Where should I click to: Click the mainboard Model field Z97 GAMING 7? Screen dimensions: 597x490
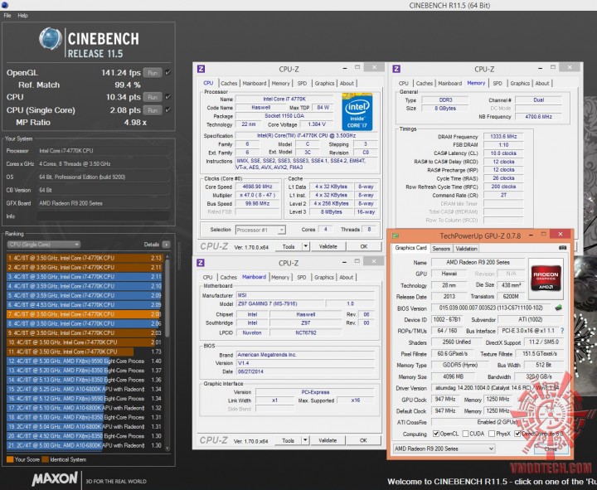tap(280, 303)
